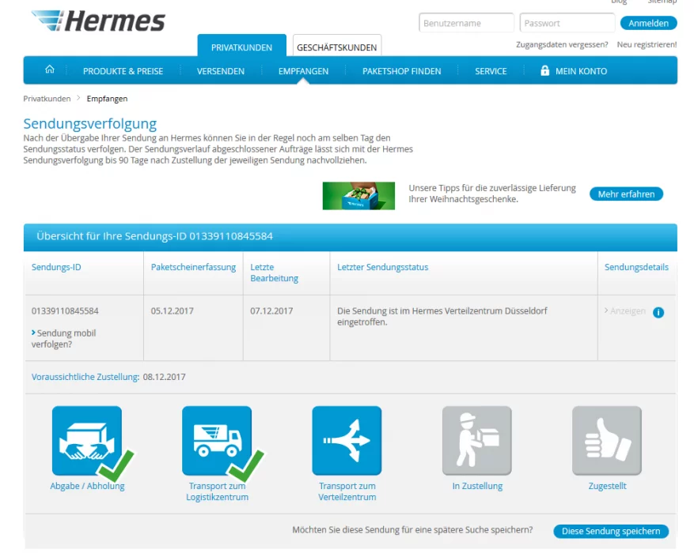The width and height of the screenshot is (694, 553).
Task: Switch to the Geschäftskunden tab
Action: pyautogui.click(x=336, y=47)
